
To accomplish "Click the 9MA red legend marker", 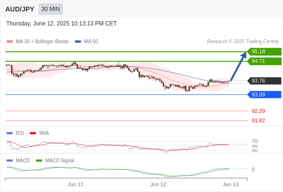I will [33, 133].
